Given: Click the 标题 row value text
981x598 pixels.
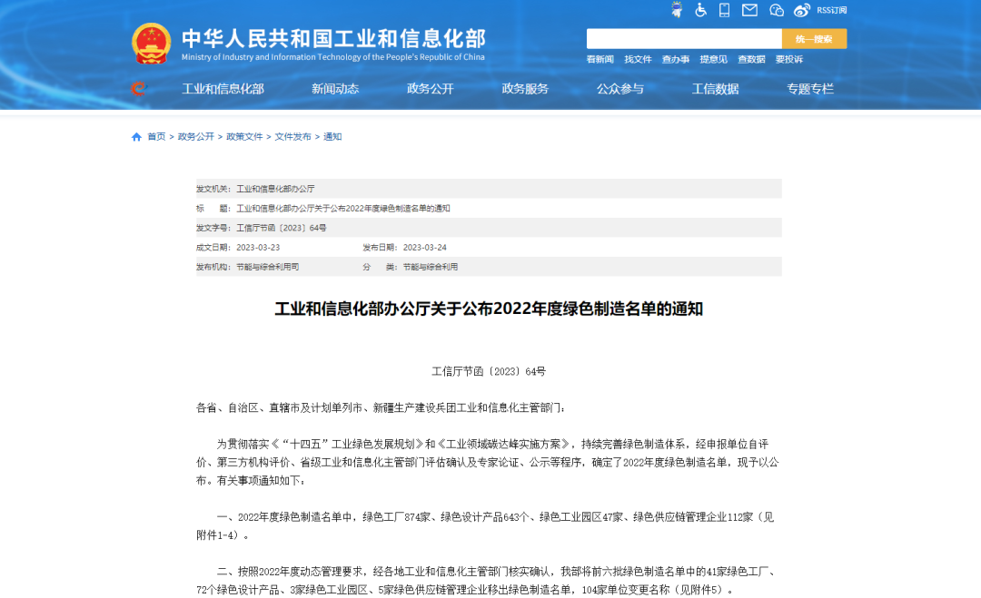Looking at the screenshot, I should tap(342, 208).
